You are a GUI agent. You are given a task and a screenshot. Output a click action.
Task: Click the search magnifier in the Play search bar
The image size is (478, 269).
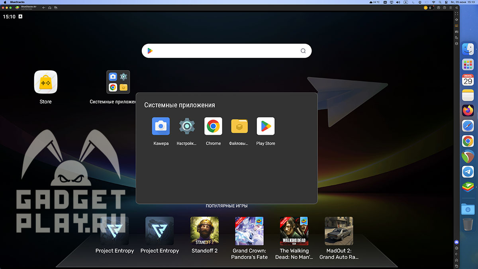pos(303,51)
